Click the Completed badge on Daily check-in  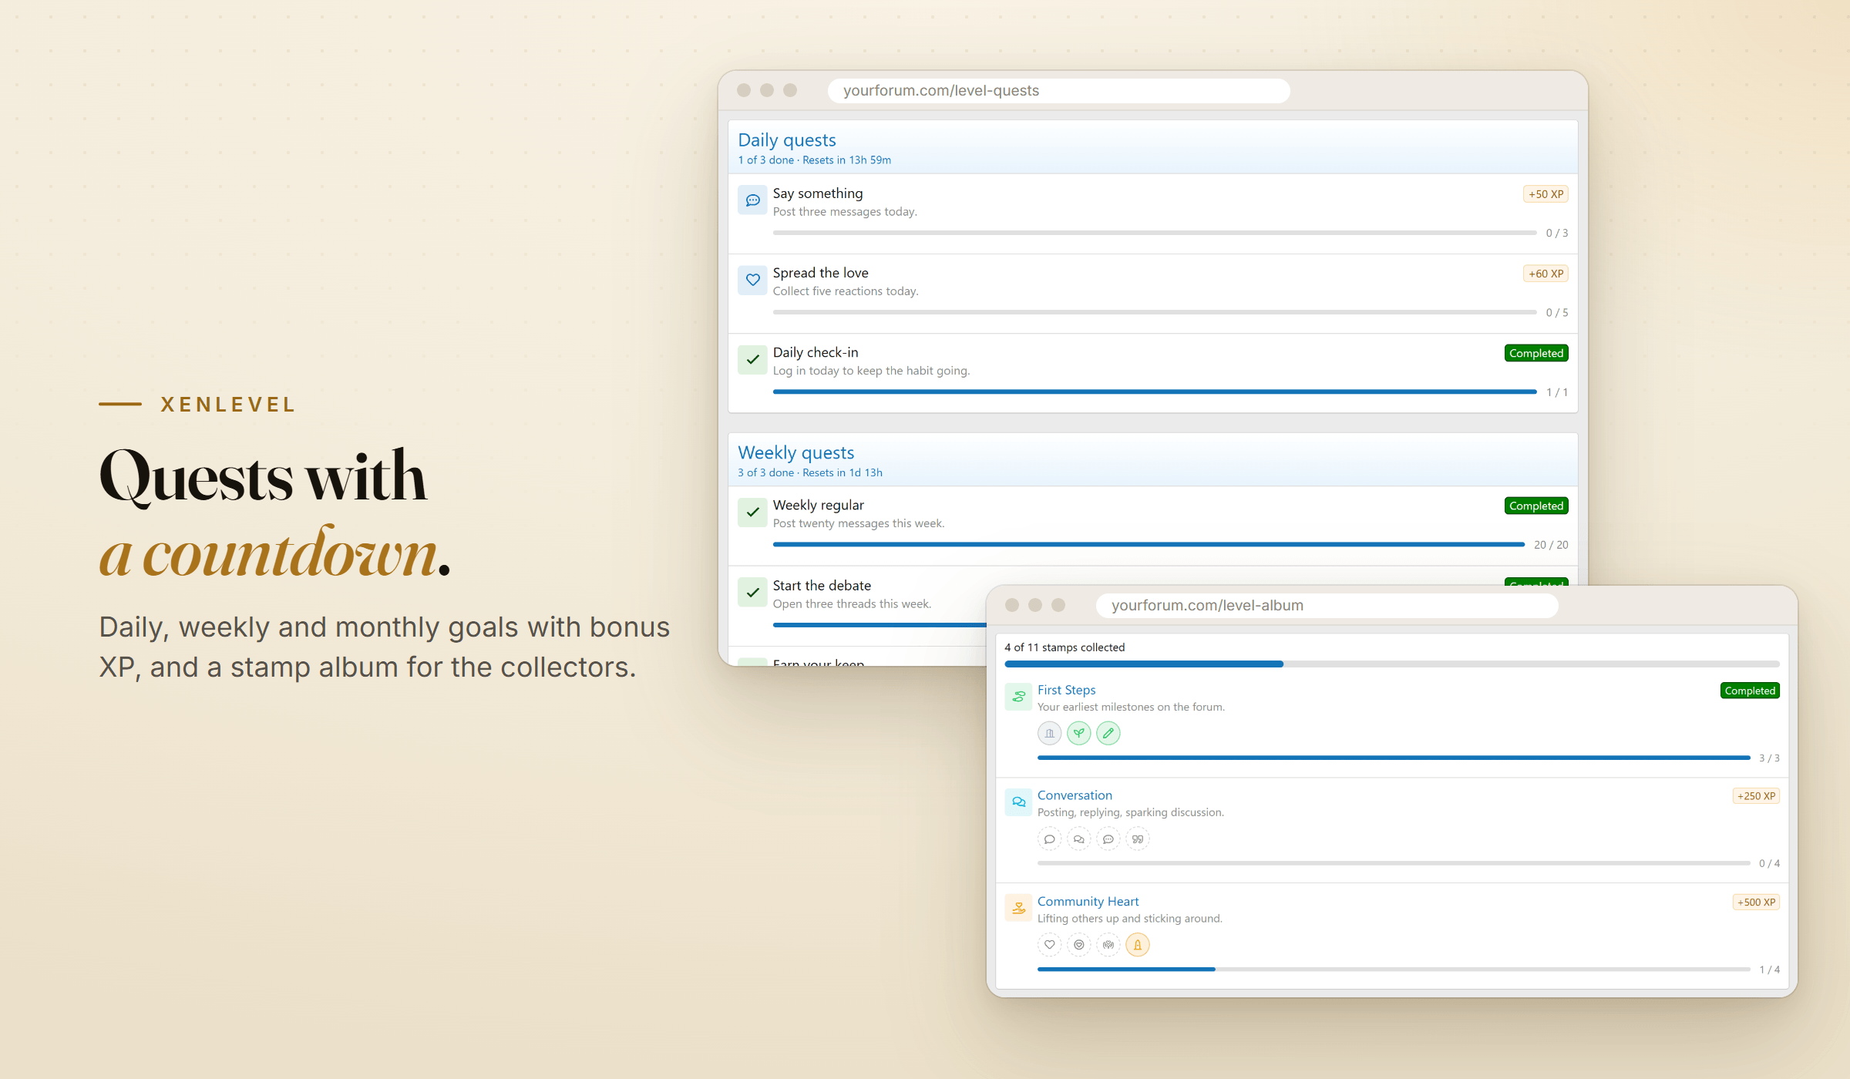click(x=1536, y=353)
